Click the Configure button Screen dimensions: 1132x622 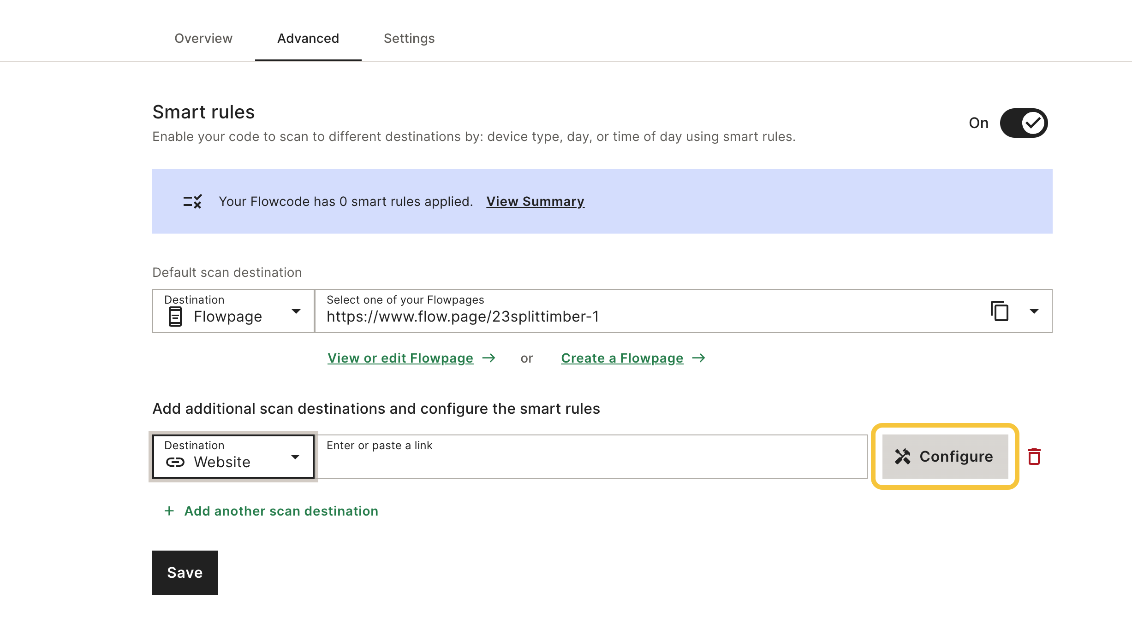[945, 456]
